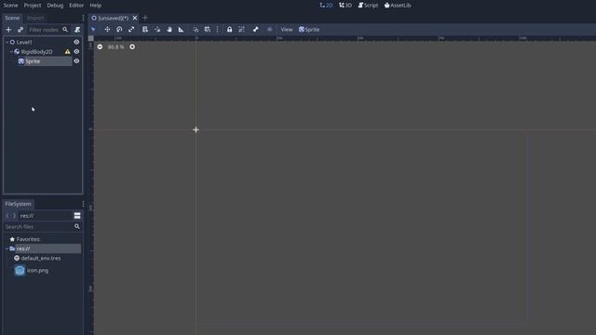Screen dimensions: 596x335
Task: Switch to the 3D workspace
Action: tap(345, 6)
